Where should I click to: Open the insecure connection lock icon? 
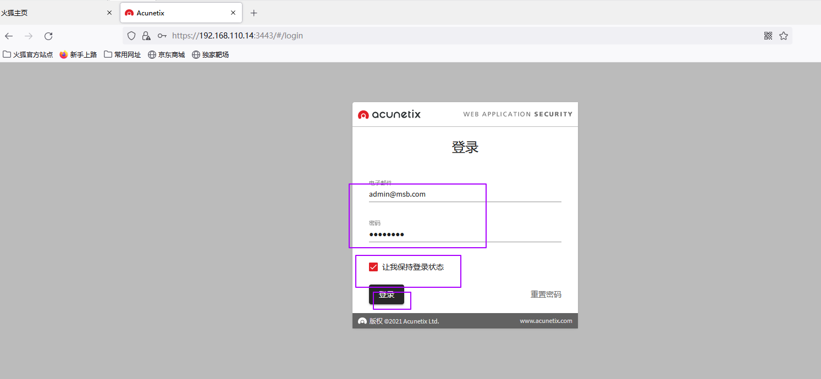click(146, 36)
